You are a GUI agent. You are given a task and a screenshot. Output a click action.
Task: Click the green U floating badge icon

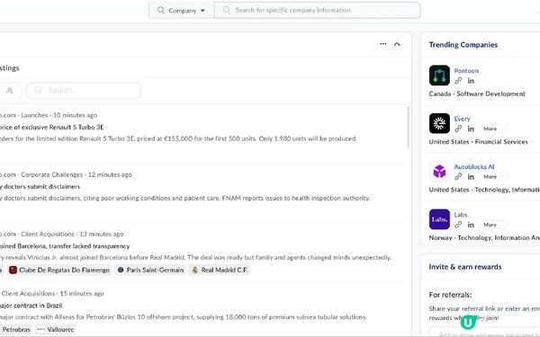tap(468, 323)
